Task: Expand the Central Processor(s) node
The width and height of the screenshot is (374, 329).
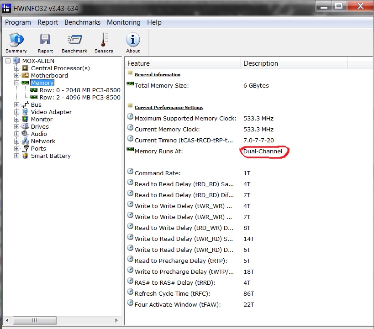Action: 16,68
